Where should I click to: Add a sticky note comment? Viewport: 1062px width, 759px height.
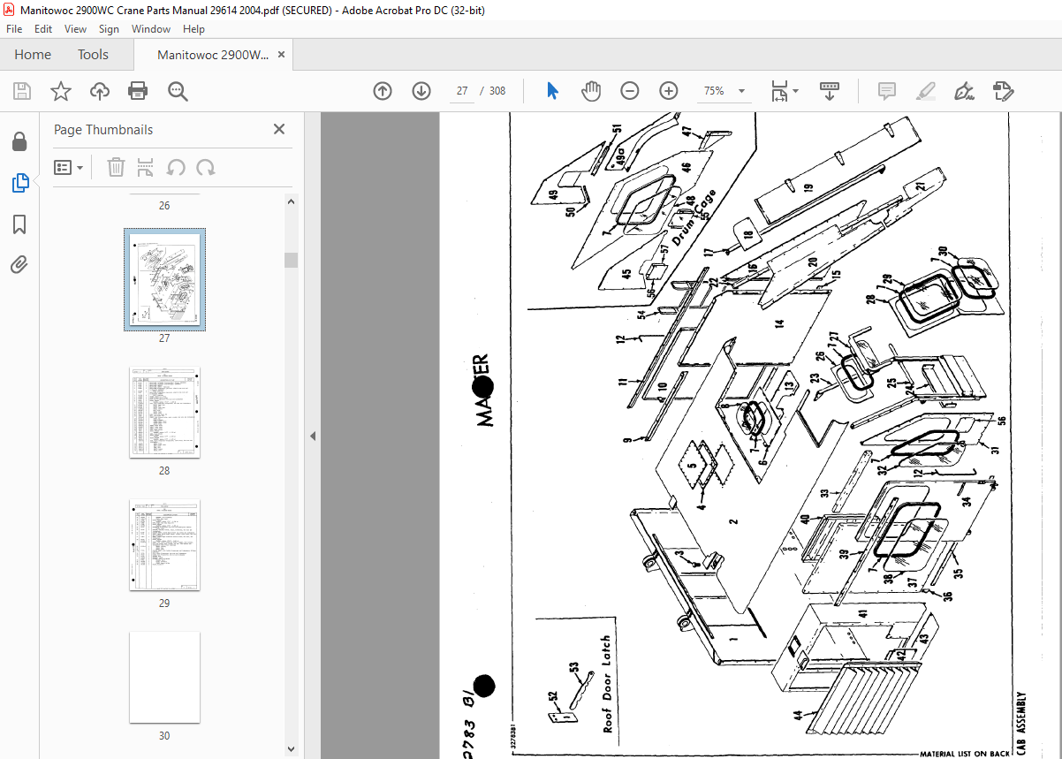click(x=887, y=91)
